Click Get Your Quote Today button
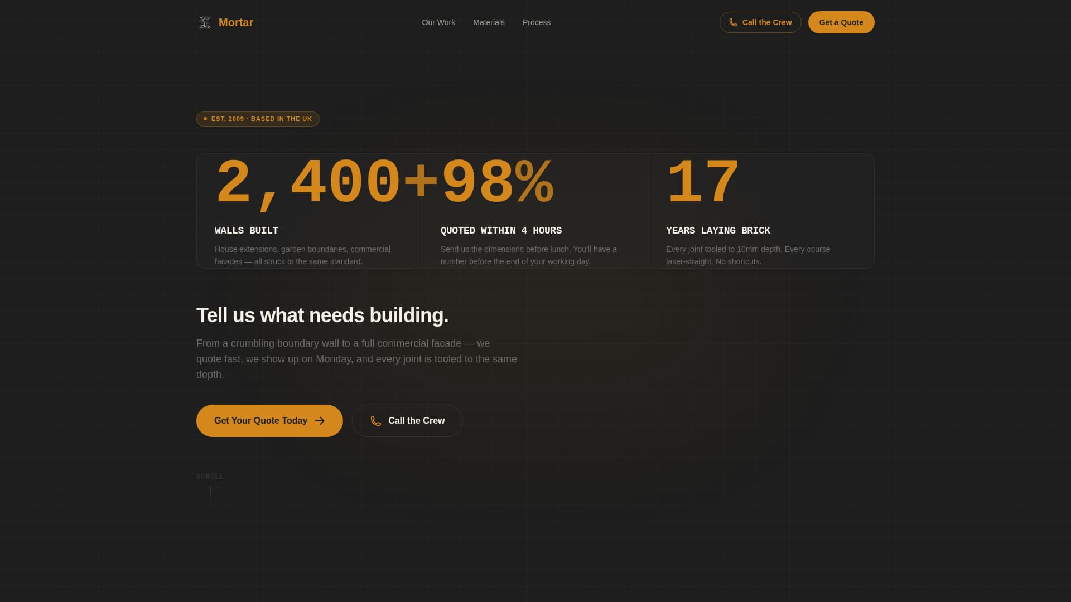The width and height of the screenshot is (1071, 602). (x=269, y=421)
